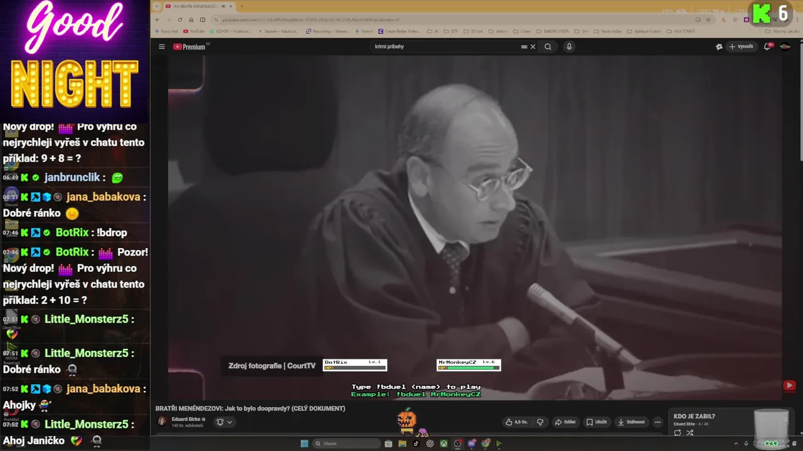The width and height of the screenshot is (803, 451).
Task: Save video with Uložit button
Action: click(x=597, y=422)
